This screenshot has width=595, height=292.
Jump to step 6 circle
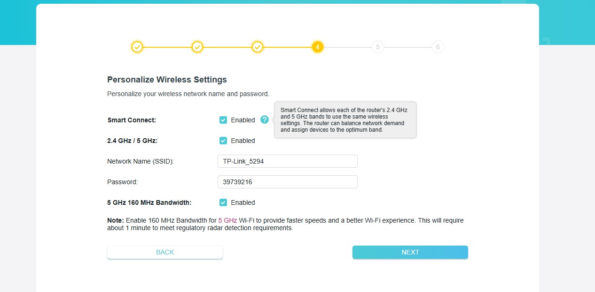(x=438, y=47)
